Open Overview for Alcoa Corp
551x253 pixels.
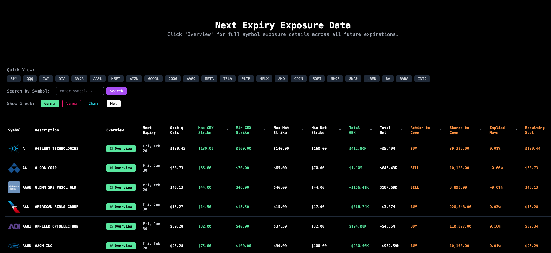(x=121, y=168)
